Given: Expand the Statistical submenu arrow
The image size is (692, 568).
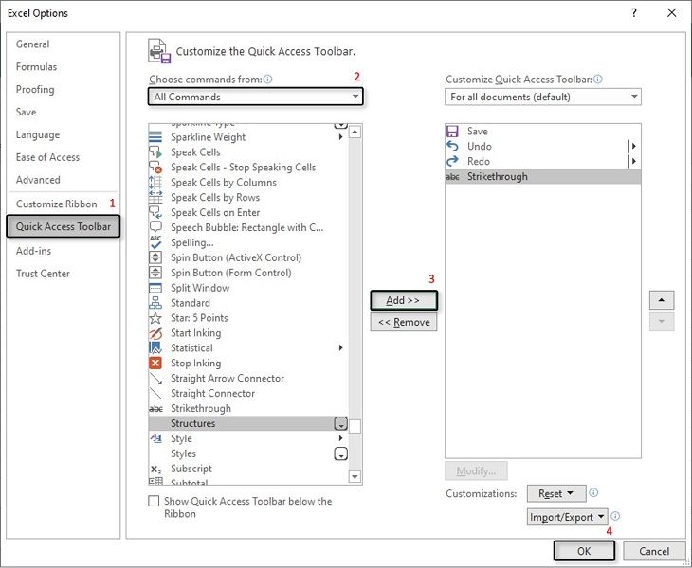Looking at the screenshot, I should coord(340,347).
